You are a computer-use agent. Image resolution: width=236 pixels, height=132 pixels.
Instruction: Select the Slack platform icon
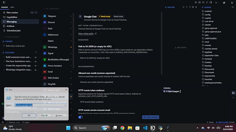(45, 28)
